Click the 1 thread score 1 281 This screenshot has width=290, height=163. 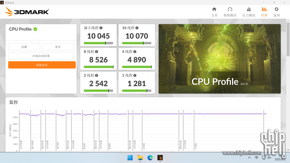click(137, 83)
